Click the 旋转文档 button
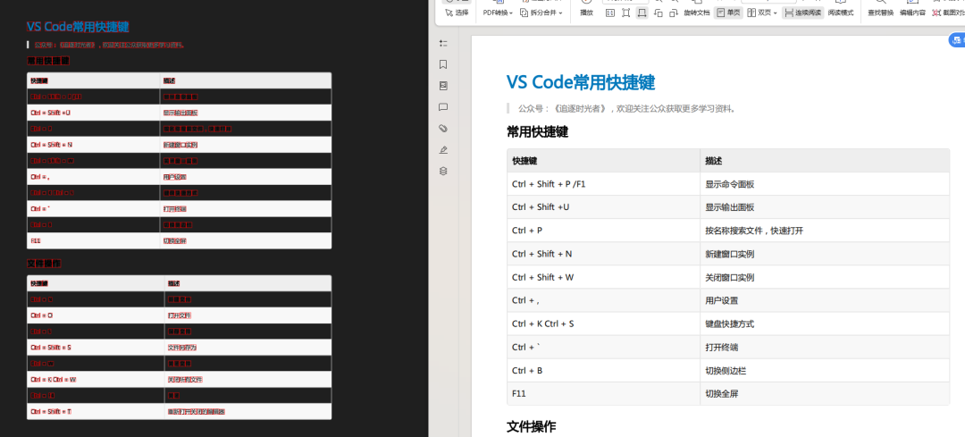This screenshot has width=965, height=437. coord(697,13)
